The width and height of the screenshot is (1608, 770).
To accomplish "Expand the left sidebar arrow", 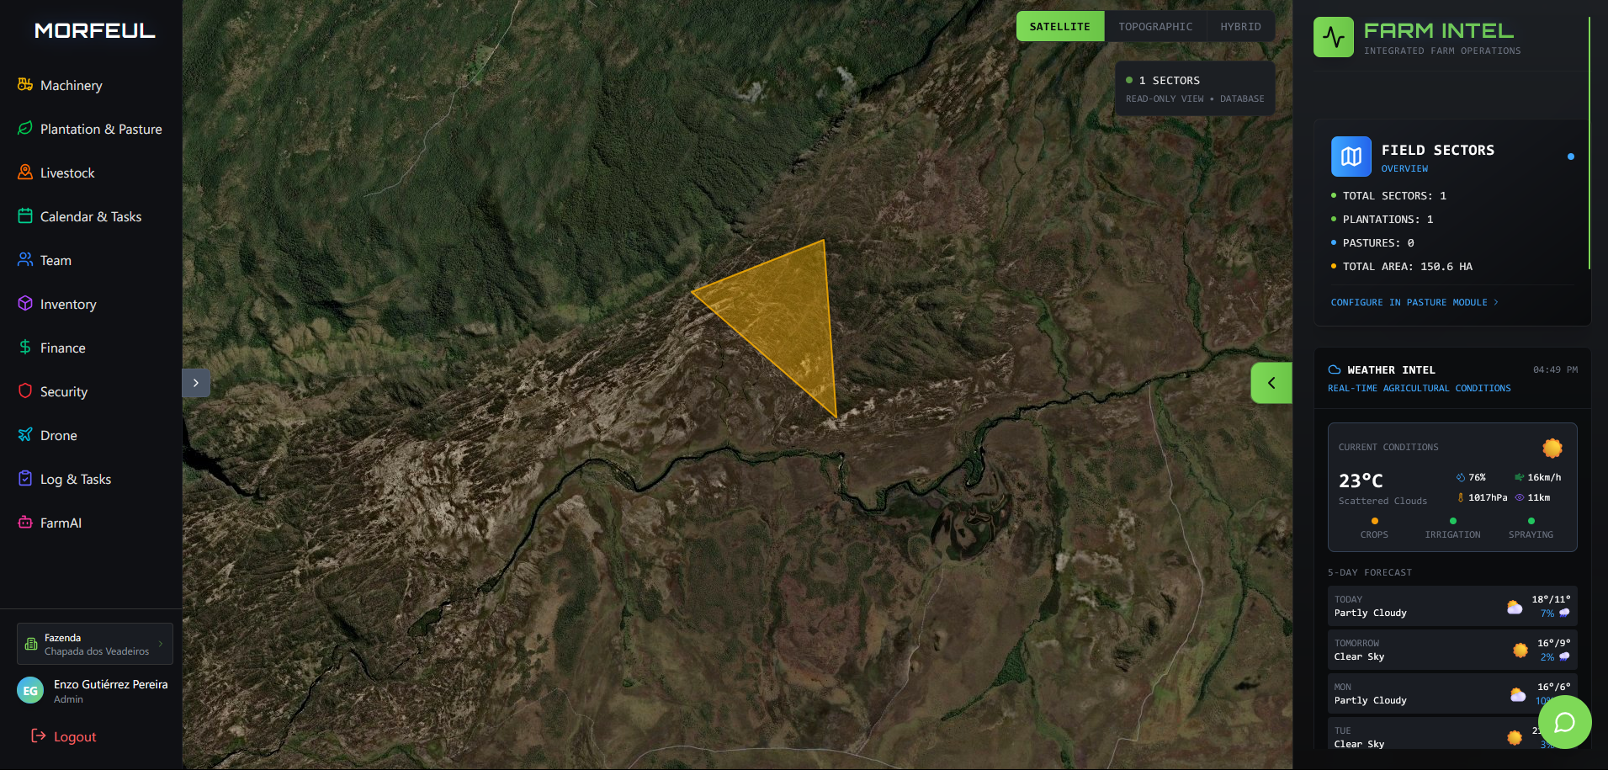I will tap(196, 383).
